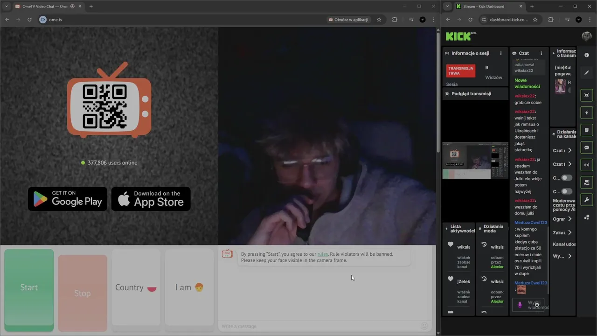The width and height of the screenshot is (597, 336).
Task: Open Informacje o sesji panel options menu
Action: tap(501, 53)
